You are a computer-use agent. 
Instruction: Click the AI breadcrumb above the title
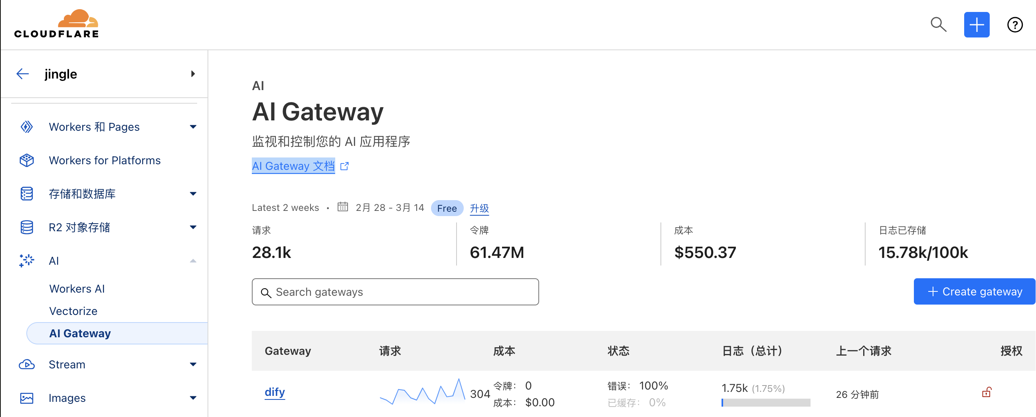[x=258, y=86]
